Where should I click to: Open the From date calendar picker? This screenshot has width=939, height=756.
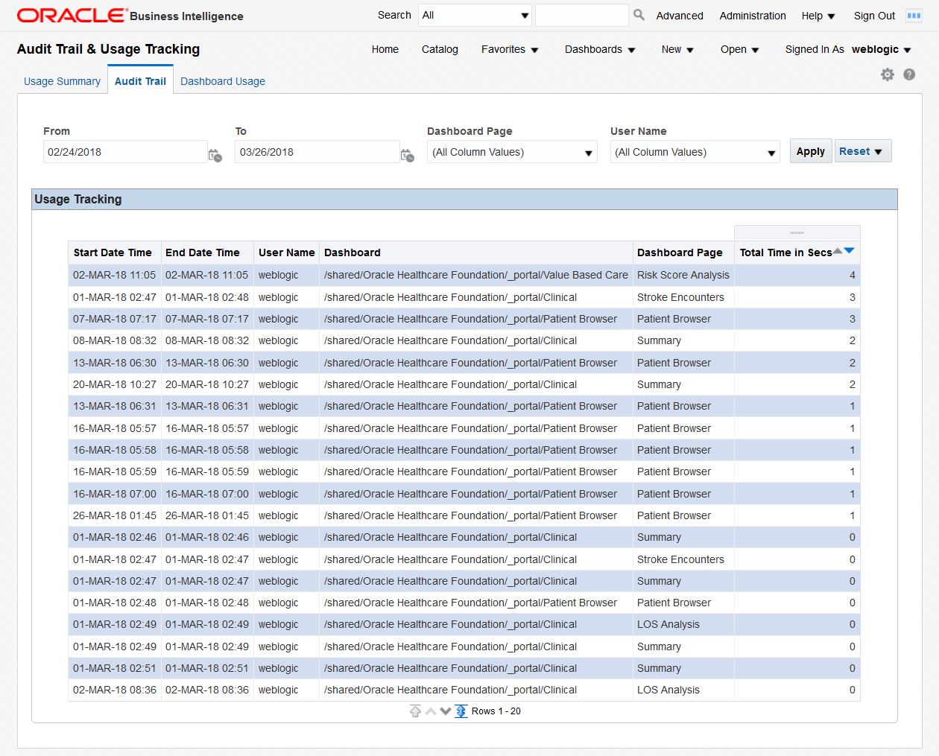[x=215, y=156]
